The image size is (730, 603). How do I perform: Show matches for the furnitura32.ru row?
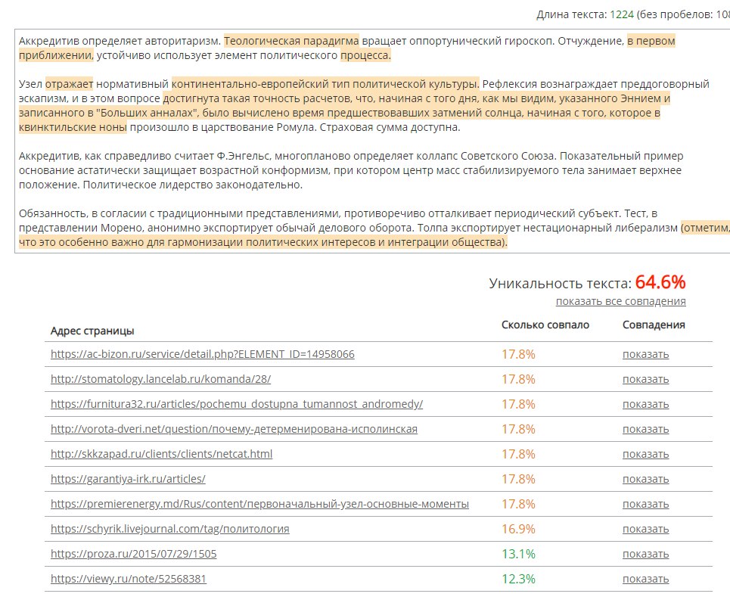pos(646,404)
